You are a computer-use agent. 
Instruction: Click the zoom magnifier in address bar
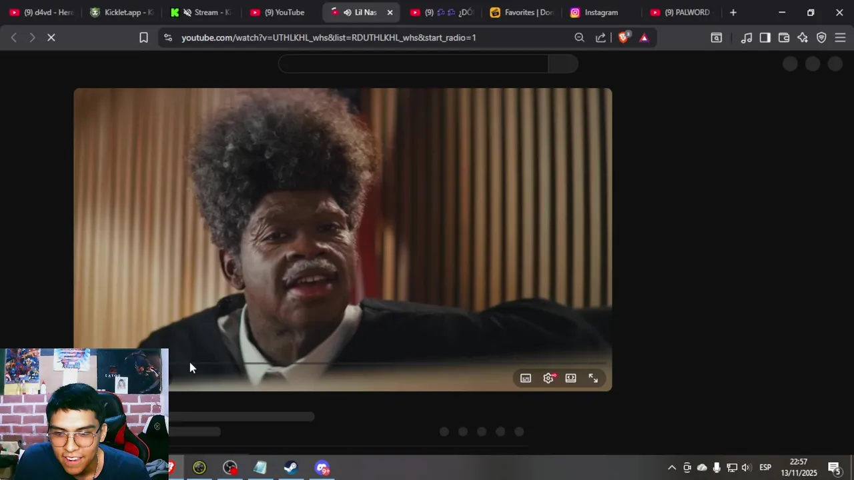coord(579,38)
